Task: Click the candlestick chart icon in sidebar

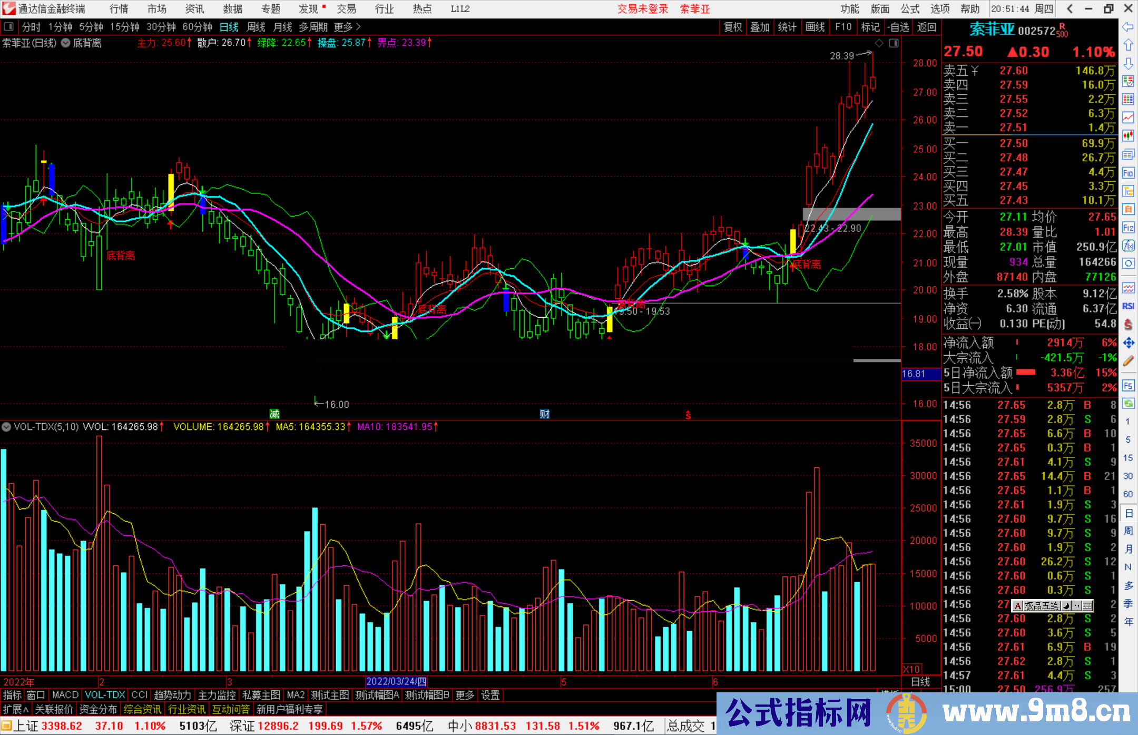Action: (x=1128, y=135)
